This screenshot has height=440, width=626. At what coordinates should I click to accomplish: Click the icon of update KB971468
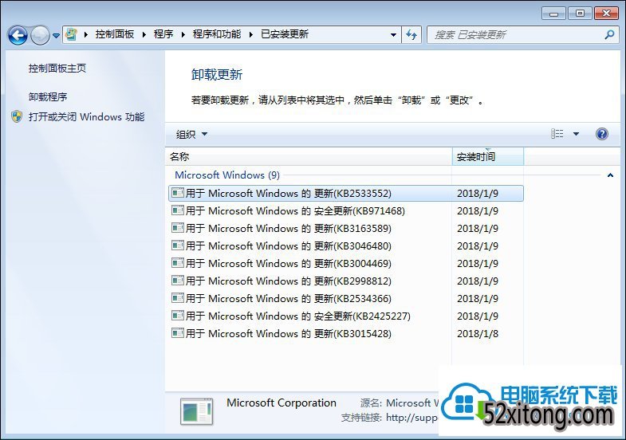coord(178,210)
